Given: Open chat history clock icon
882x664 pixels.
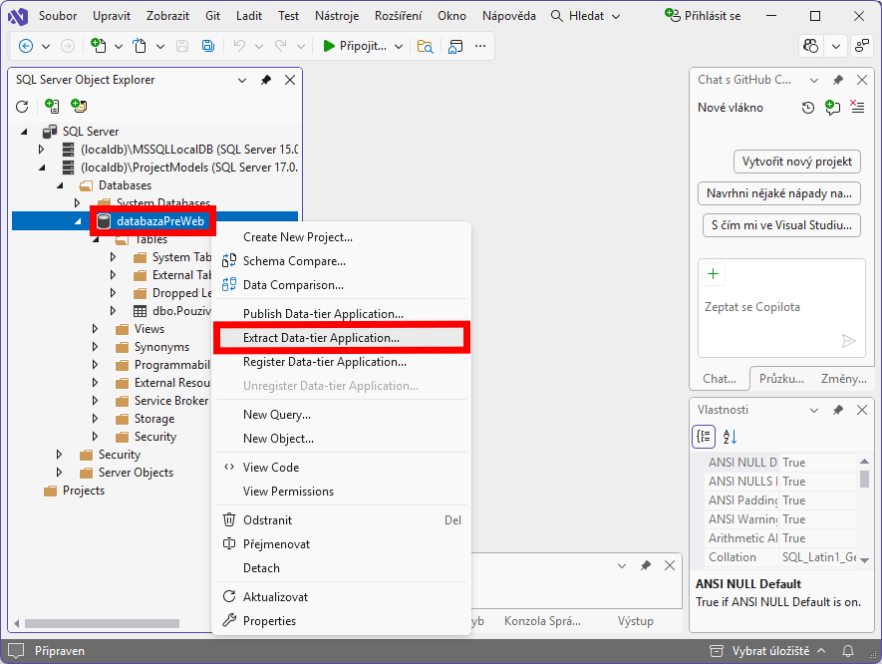Looking at the screenshot, I should 807,108.
